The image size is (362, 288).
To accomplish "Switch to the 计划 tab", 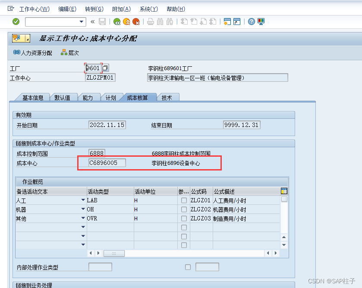I will point(110,98).
